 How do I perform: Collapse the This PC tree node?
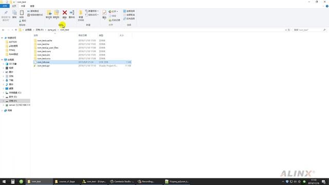pos(2,60)
